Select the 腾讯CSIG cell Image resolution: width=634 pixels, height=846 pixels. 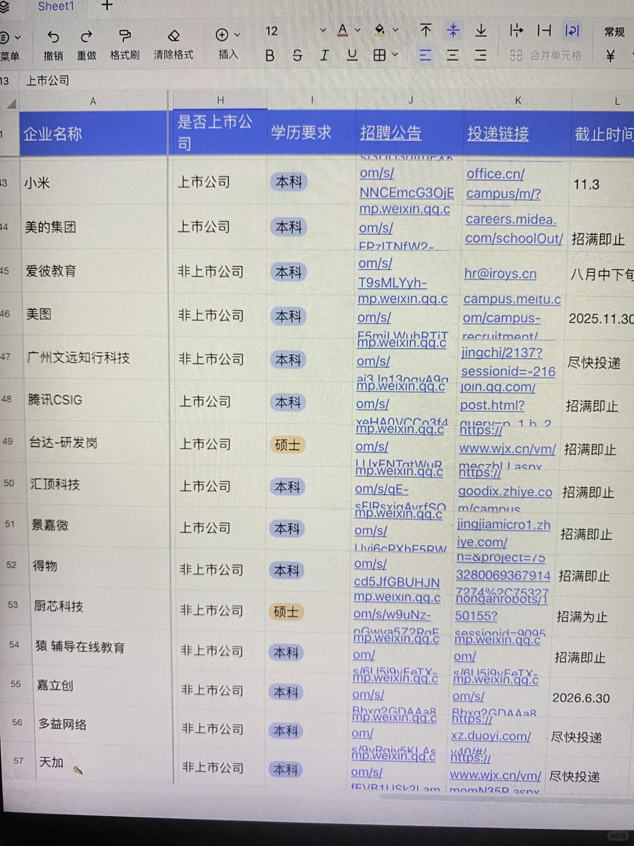click(97, 400)
